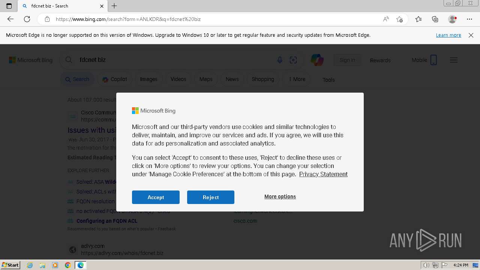Open Mobile phone icon

[x=433, y=60]
